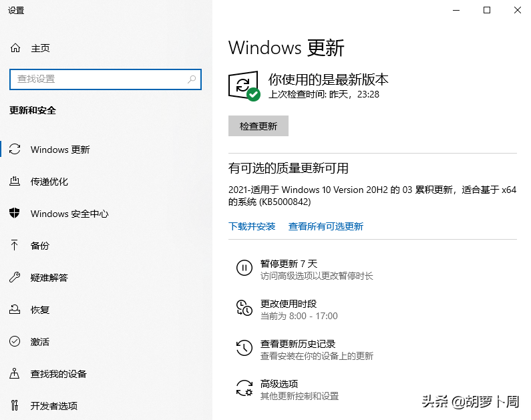Click the KB5000842 update description text

click(x=372, y=196)
